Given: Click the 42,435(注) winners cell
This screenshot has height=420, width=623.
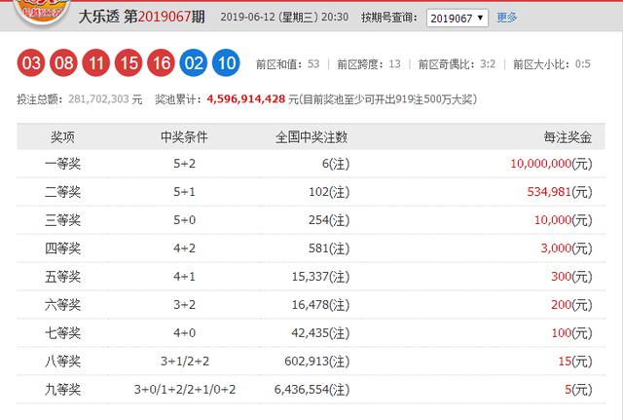Looking at the screenshot, I should (320, 333).
